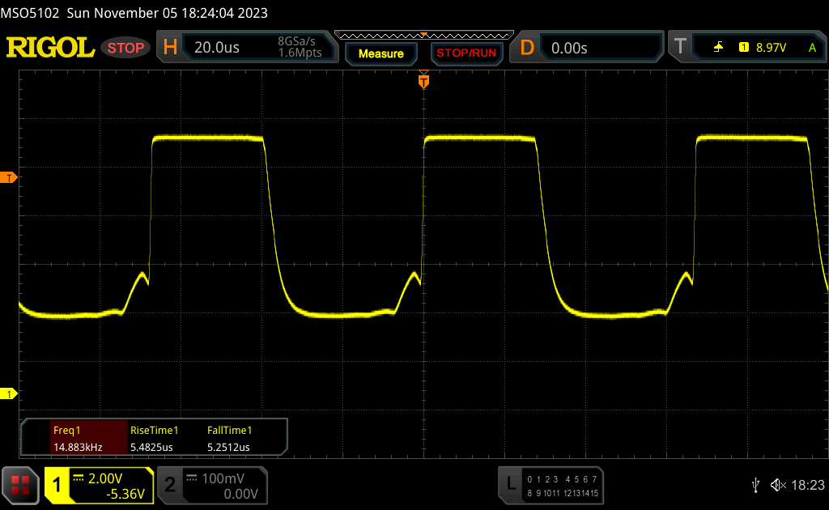Click the red STOP status indicator

tap(126, 48)
